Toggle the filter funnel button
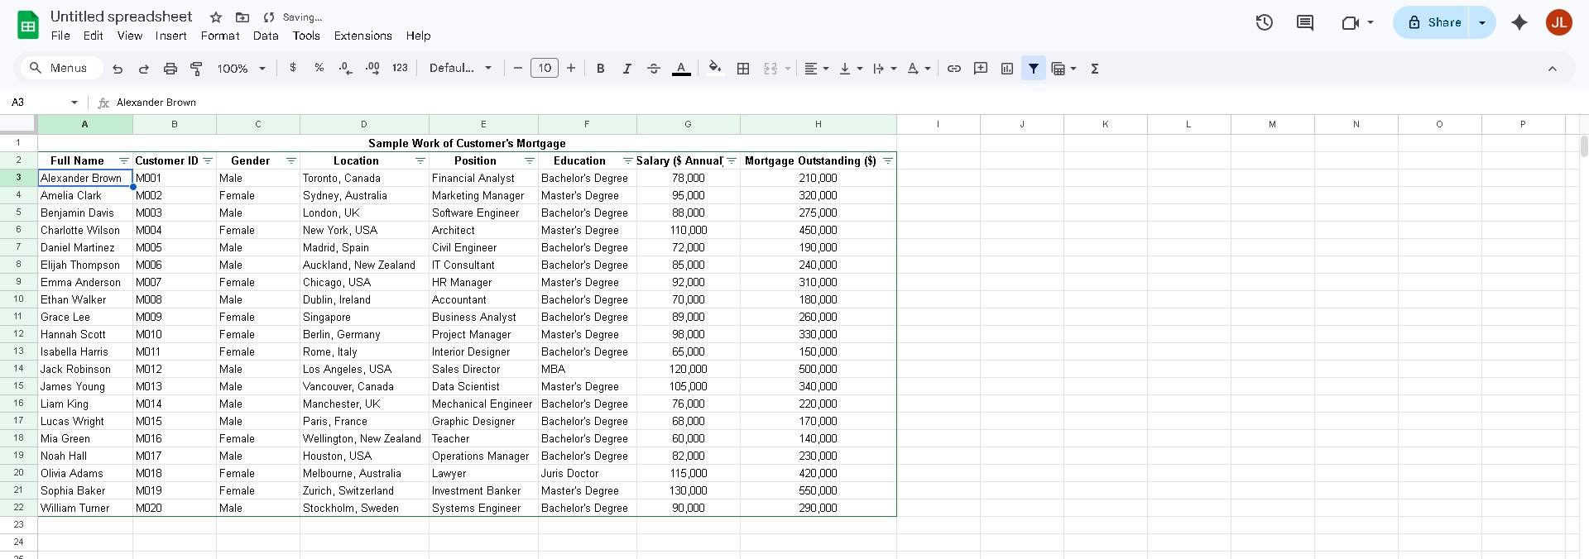The height and width of the screenshot is (559, 1589). coord(1034,69)
